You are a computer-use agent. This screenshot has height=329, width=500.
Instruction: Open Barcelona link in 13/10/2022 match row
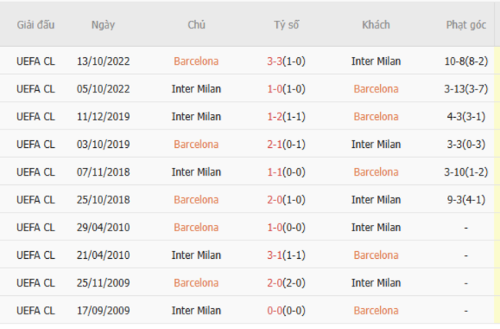tap(196, 61)
